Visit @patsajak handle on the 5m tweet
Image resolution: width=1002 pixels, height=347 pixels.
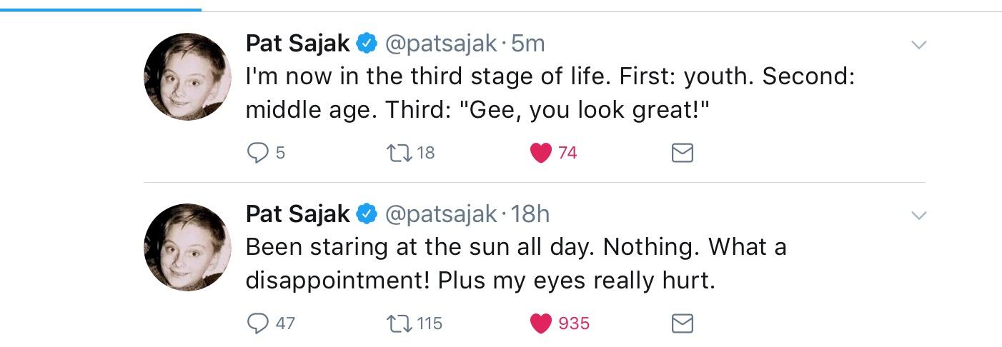441,44
